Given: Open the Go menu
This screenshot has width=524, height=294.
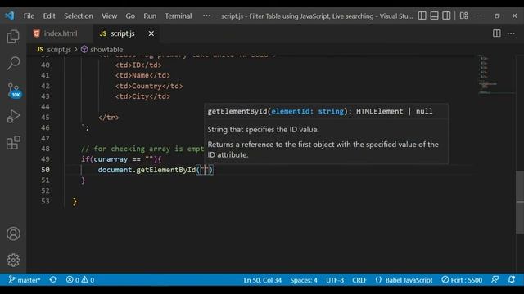Looking at the screenshot, I should tap(130, 16).
